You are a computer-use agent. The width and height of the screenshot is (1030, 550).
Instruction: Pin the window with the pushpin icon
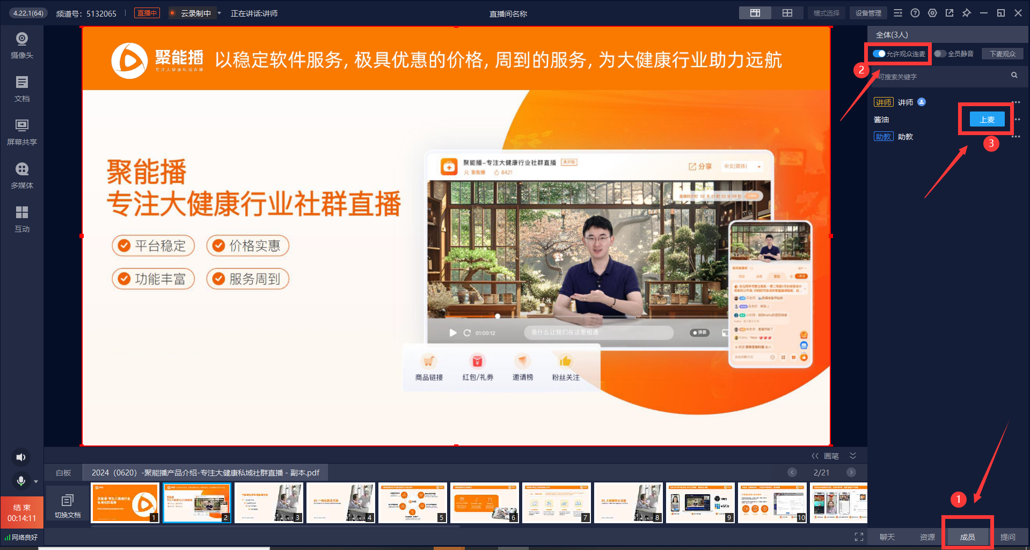click(967, 13)
